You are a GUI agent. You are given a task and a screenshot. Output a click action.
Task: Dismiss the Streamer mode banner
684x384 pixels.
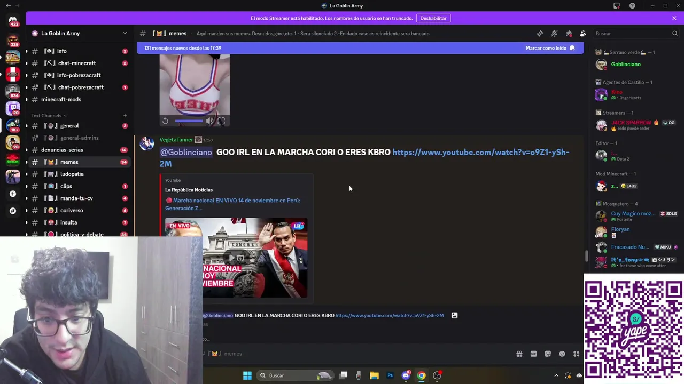674,18
